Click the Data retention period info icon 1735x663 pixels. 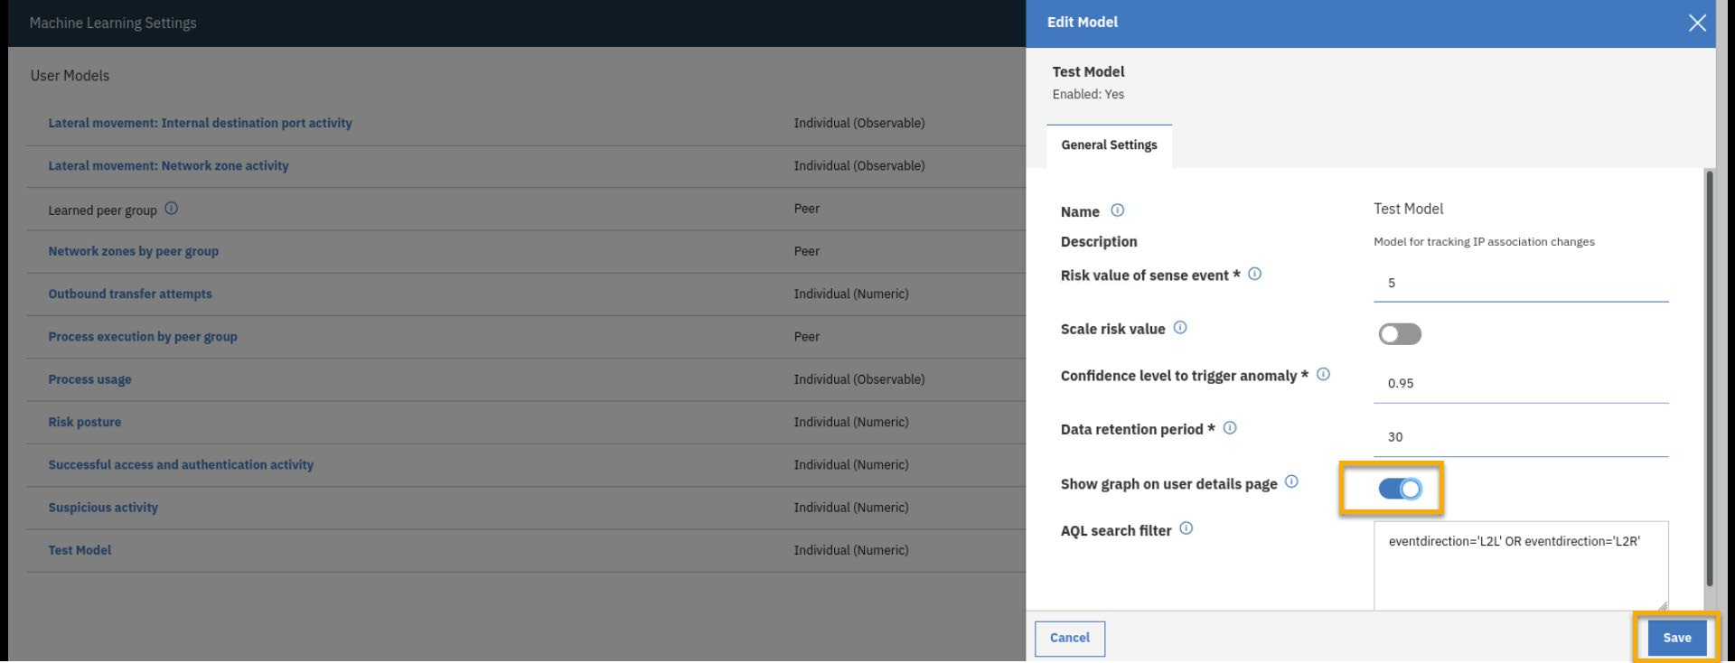tap(1230, 428)
